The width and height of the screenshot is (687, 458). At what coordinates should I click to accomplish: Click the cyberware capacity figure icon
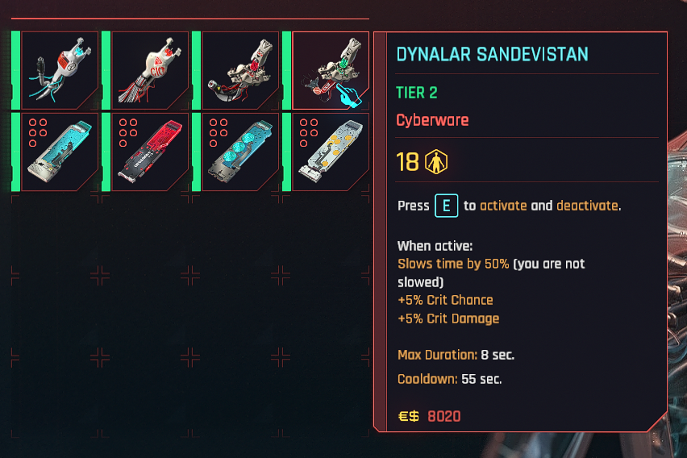point(436,162)
